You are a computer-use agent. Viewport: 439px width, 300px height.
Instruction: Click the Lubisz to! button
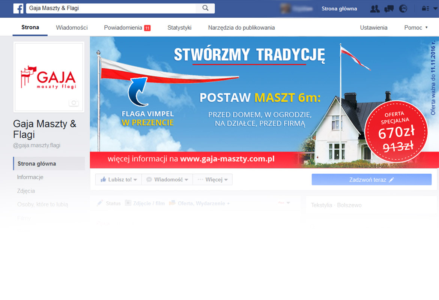point(119,179)
